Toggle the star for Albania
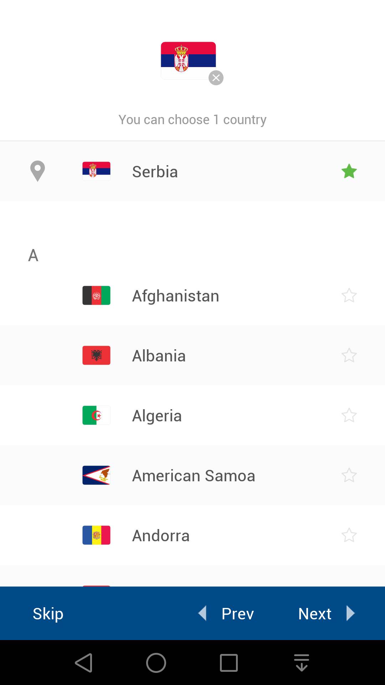This screenshot has height=685, width=385. tap(349, 355)
